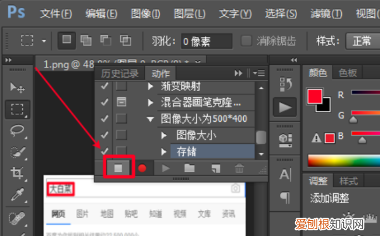This screenshot has height=236, width=380.
Task: Click the Add to Selection icon
Action: [x=86, y=40]
